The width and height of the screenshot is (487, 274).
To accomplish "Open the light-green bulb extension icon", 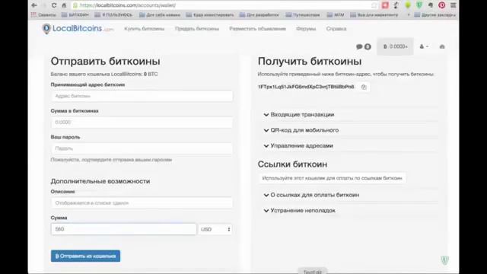I will (x=408, y=5).
